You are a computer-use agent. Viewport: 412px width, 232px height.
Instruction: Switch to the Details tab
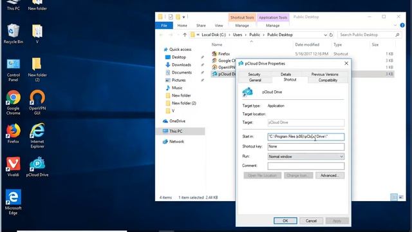click(x=286, y=74)
